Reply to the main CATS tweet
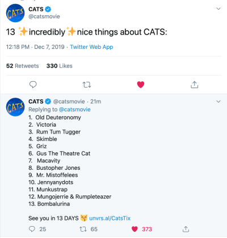The image size is (227, 238). click(33, 85)
